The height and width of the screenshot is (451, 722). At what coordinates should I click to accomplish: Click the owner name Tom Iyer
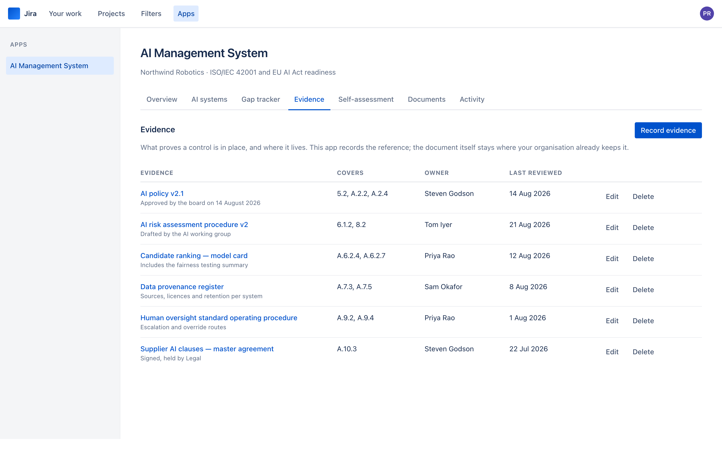438,224
